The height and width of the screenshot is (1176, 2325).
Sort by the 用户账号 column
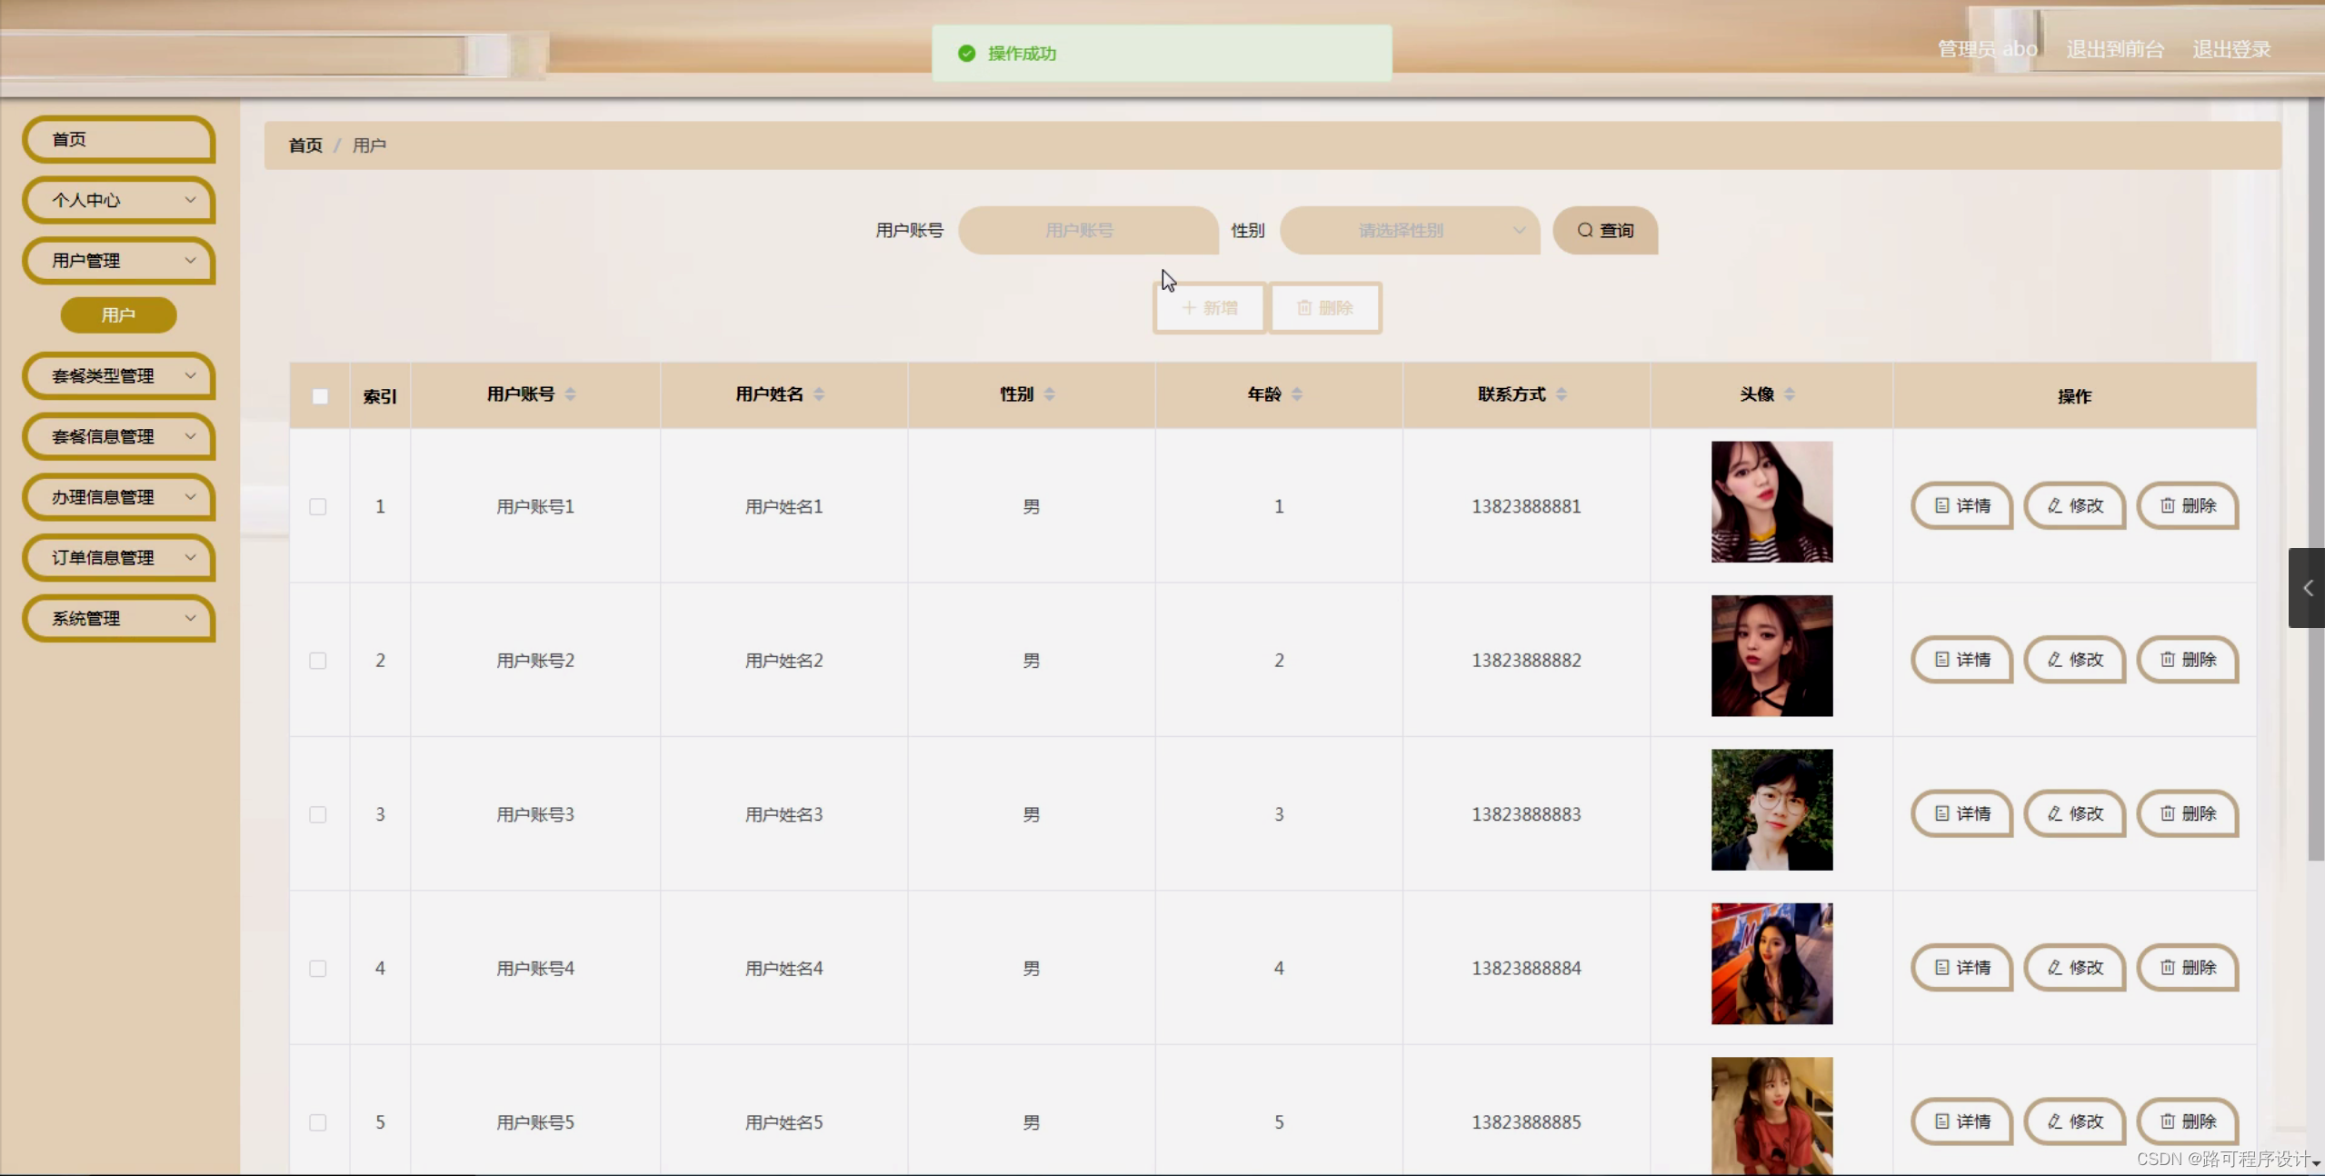[570, 394]
